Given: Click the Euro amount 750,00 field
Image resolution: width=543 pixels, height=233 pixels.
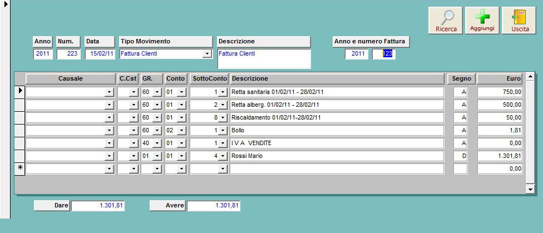Looking at the screenshot, I should 500,92.
